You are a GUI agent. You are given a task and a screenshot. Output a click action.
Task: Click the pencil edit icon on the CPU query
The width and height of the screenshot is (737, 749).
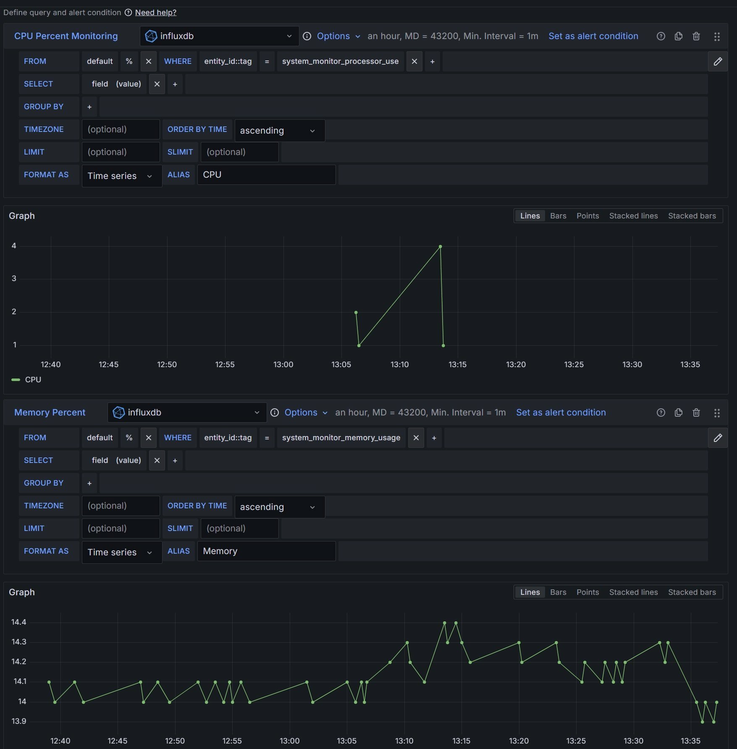718,61
